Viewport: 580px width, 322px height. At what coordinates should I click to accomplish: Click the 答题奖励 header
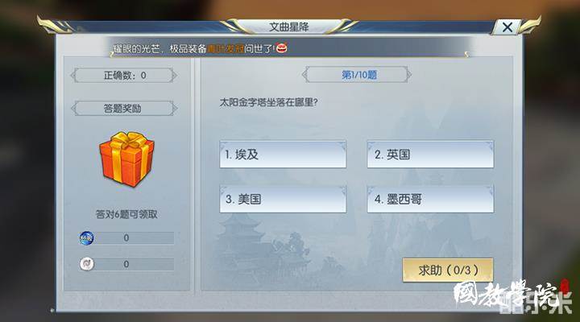click(124, 109)
